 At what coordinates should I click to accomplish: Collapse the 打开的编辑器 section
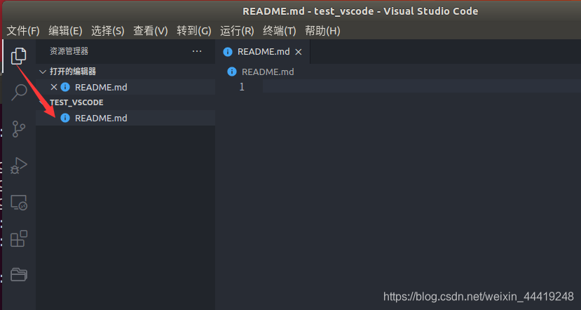click(x=43, y=72)
